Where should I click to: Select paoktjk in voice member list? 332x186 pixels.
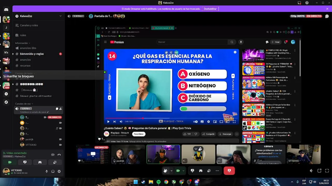pos(39,139)
